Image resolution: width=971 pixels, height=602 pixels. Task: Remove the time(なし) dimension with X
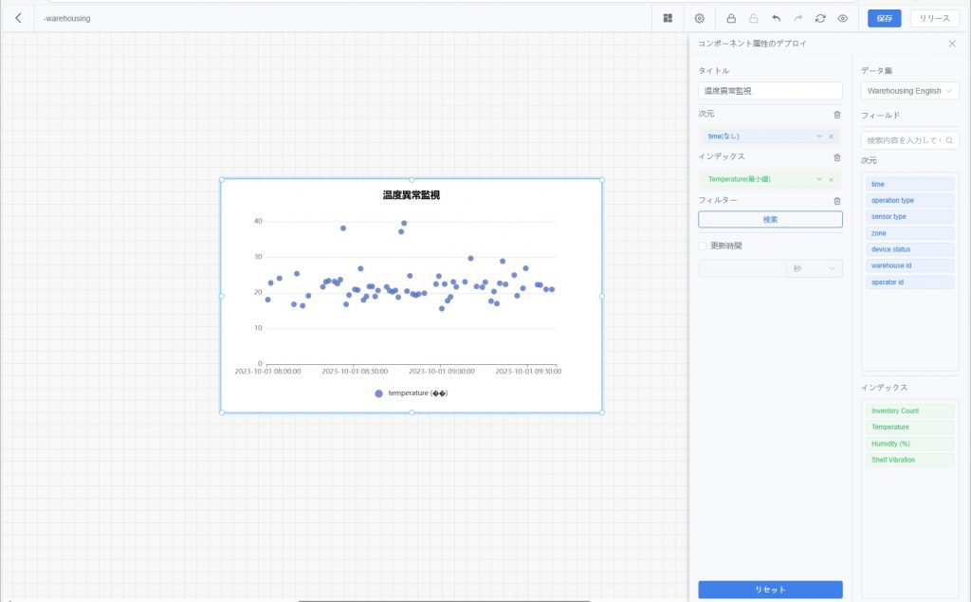click(831, 137)
